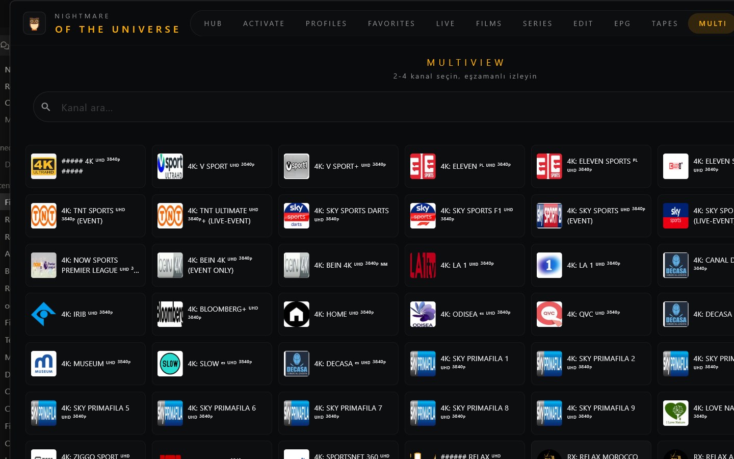Select the teal SLOW logo
Viewport: 734px width, 459px height.
(x=170, y=364)
